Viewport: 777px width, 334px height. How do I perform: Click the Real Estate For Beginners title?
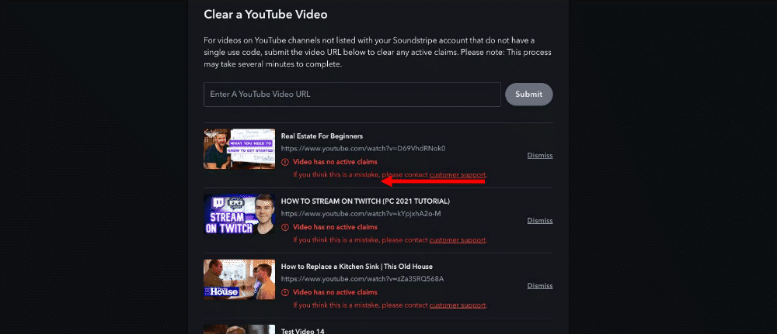[x=322, y=136]
